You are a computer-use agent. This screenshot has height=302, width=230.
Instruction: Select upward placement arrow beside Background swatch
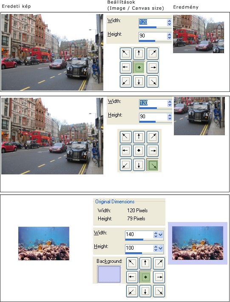click(145, 263)
